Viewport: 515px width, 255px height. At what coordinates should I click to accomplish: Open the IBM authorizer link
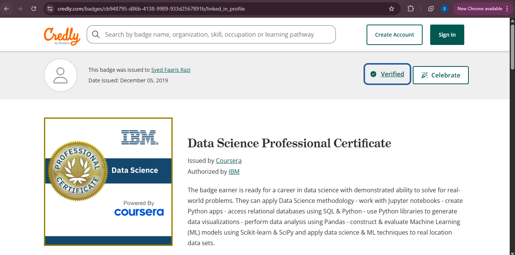coord(234,172)
